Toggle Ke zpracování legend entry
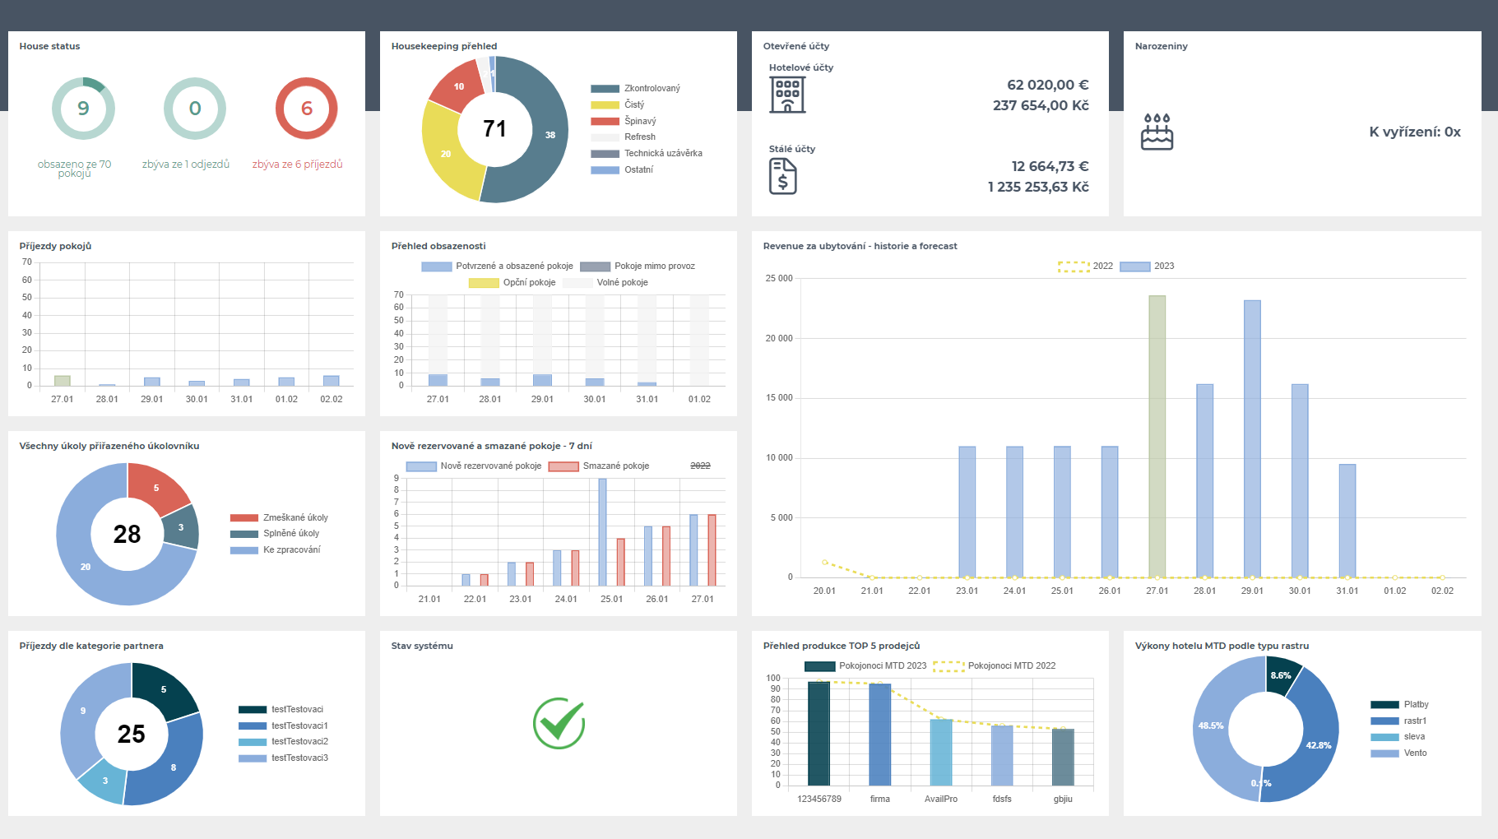Viewport: 1498px width, 839px height. 276,549
